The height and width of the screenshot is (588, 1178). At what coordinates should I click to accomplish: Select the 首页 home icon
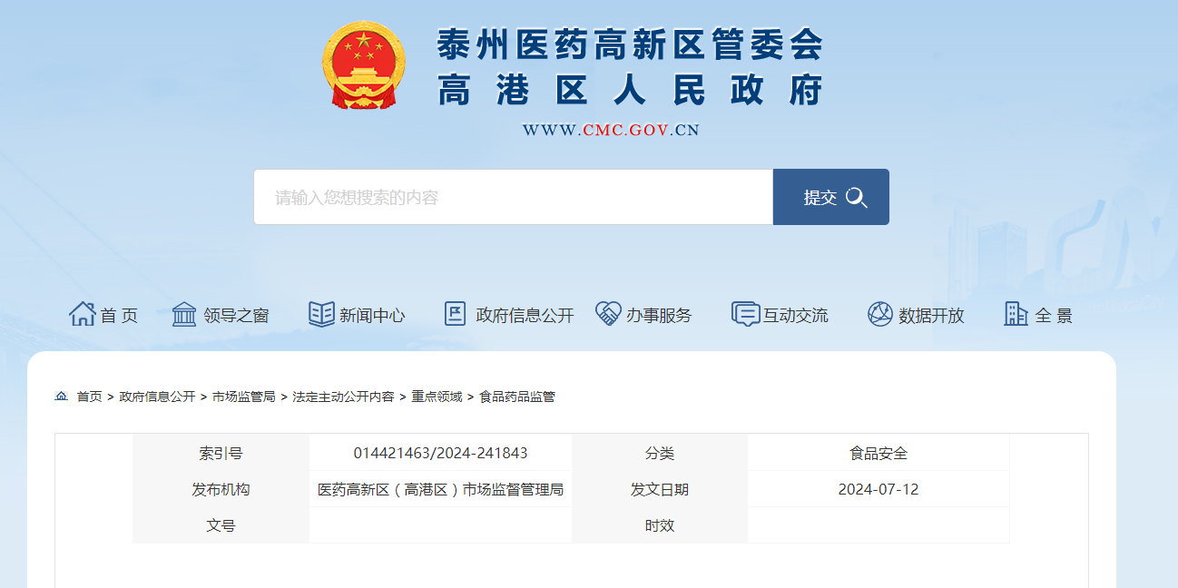pyautogui.click(x=84, y=312)
